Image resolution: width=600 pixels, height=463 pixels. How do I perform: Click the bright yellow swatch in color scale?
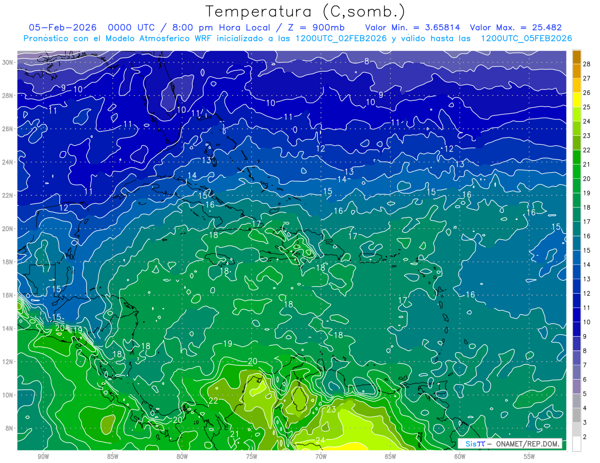pos(576,100)
